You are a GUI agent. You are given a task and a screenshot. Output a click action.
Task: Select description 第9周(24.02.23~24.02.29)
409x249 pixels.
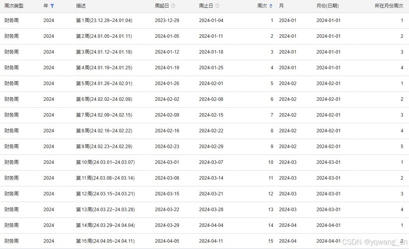tap(104, 147)
